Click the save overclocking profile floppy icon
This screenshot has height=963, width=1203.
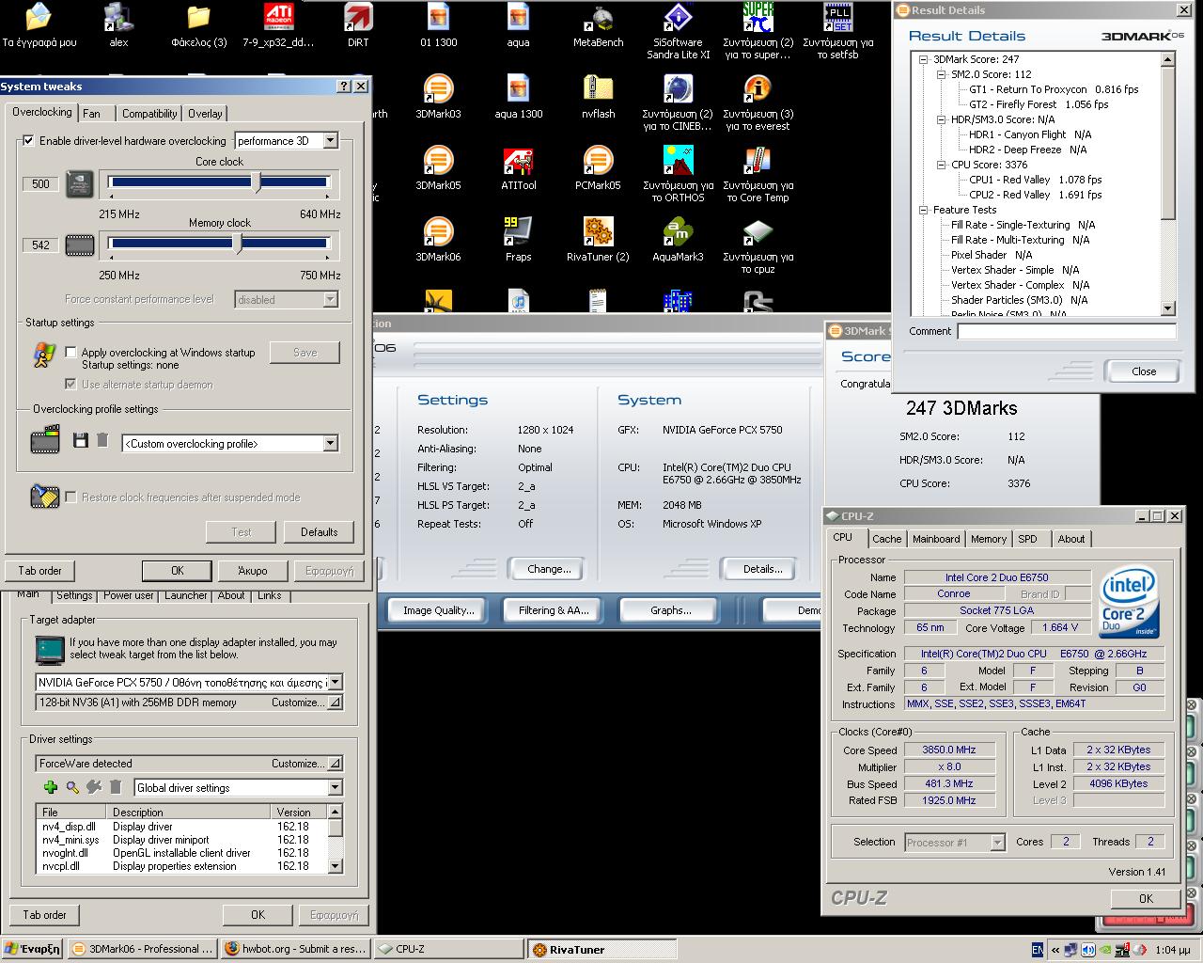(81, 441)
